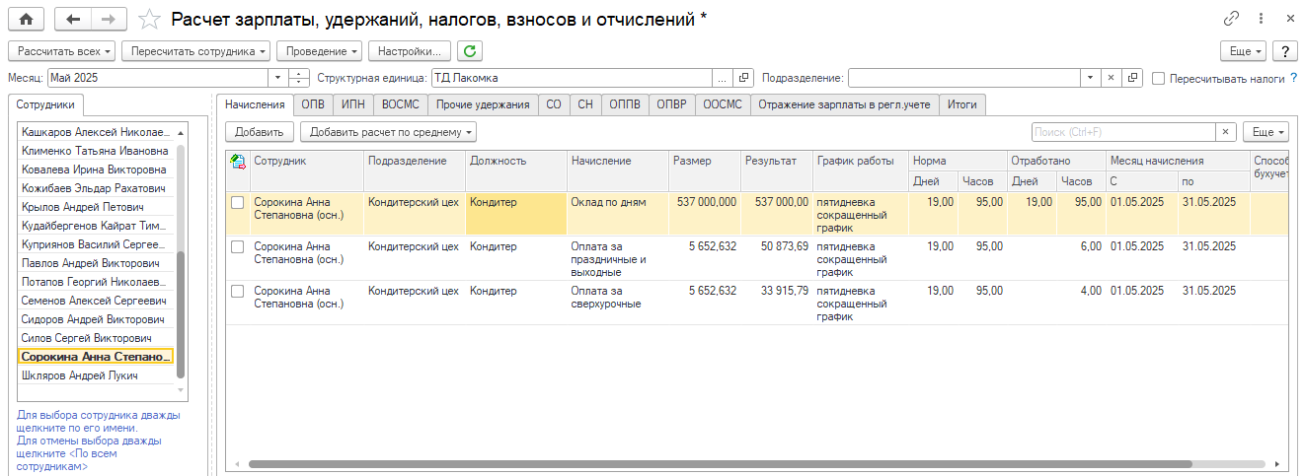Viewport: 1305px width, 476px height.
Task: Check the Оклад по дням row checkbox
Action: click(237, 202)
